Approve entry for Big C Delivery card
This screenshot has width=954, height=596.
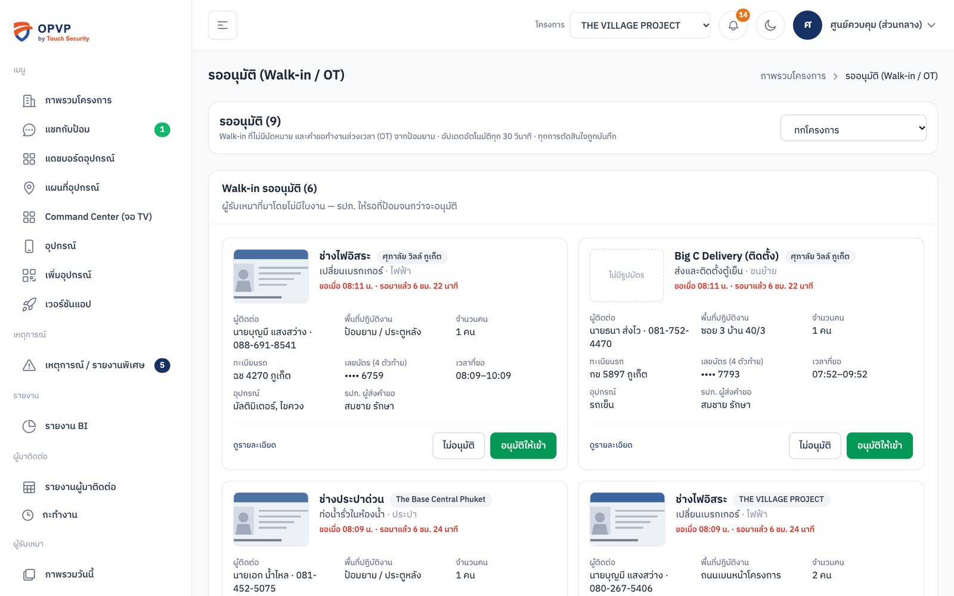[879, 446]
